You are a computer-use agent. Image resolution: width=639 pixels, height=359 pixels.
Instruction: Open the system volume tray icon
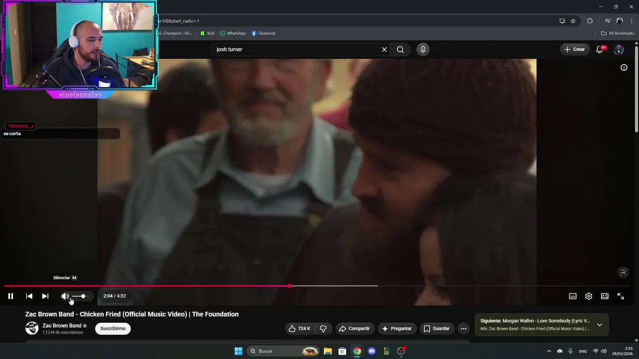[x=604, y=351]
